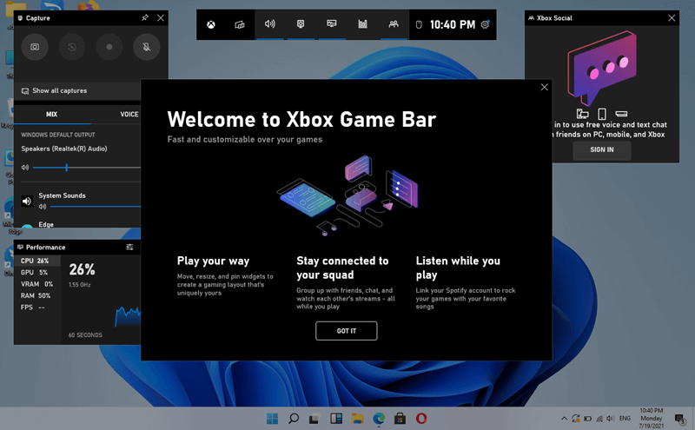Open the Resources widget bar-chart icon
695x430 pixels.
(362, 24)
